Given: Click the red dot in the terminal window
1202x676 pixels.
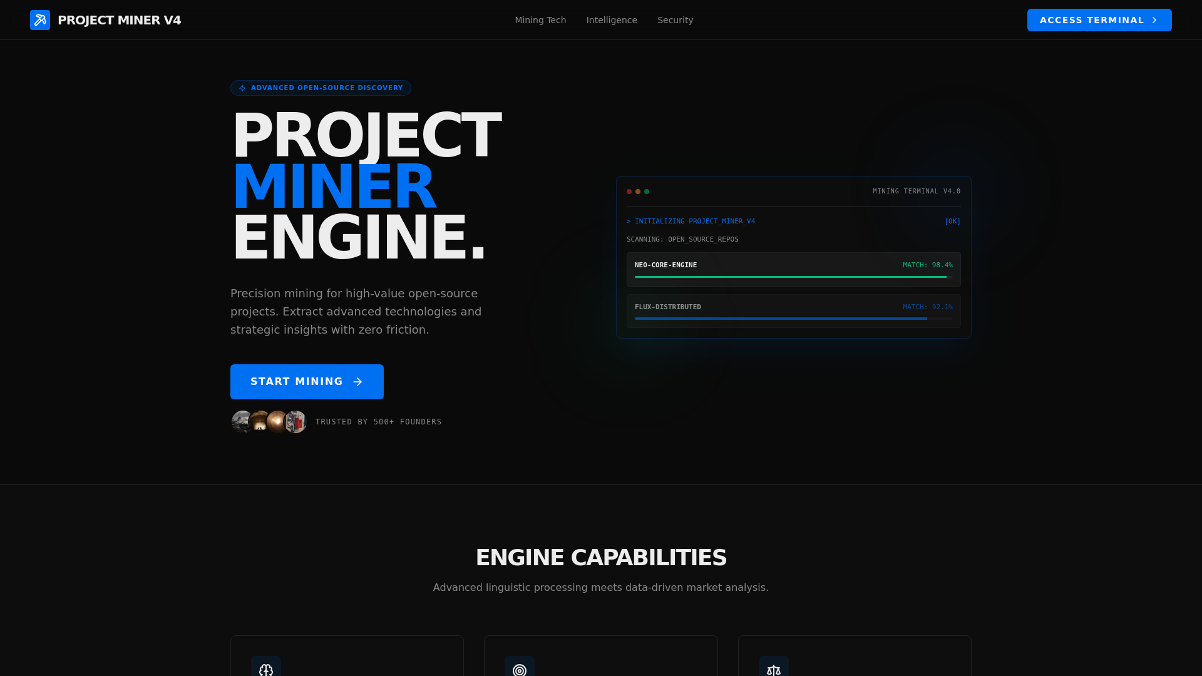Looking at the screenshot, I should point(629,192).
